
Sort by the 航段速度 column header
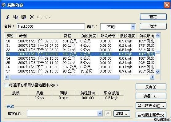click(x=127, y=36)
